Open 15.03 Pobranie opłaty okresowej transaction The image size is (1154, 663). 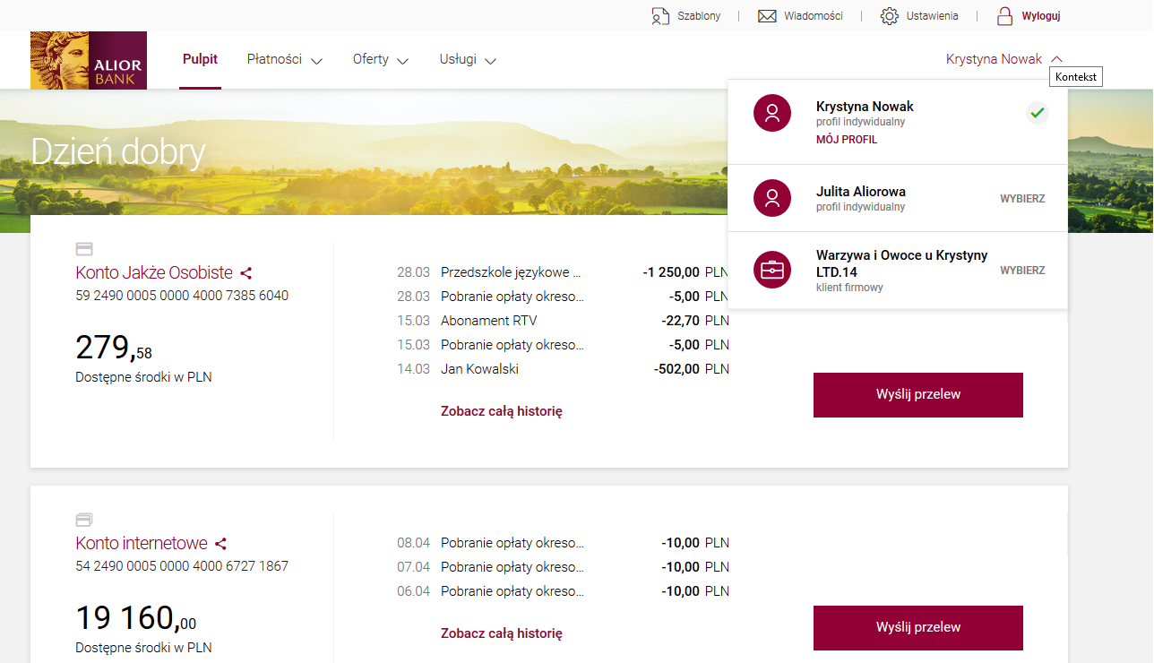coord(564,345)
